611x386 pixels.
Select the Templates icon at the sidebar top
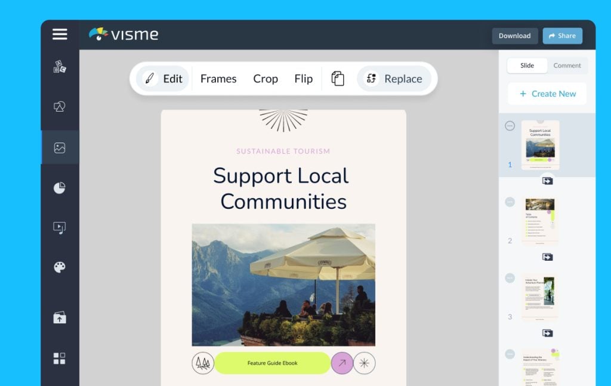click(59, 67)
